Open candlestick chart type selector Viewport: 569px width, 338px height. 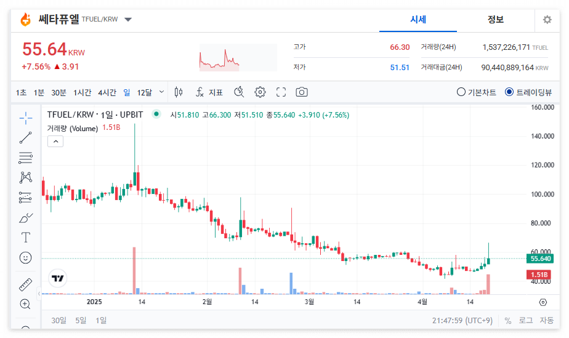tap(178, 92)
